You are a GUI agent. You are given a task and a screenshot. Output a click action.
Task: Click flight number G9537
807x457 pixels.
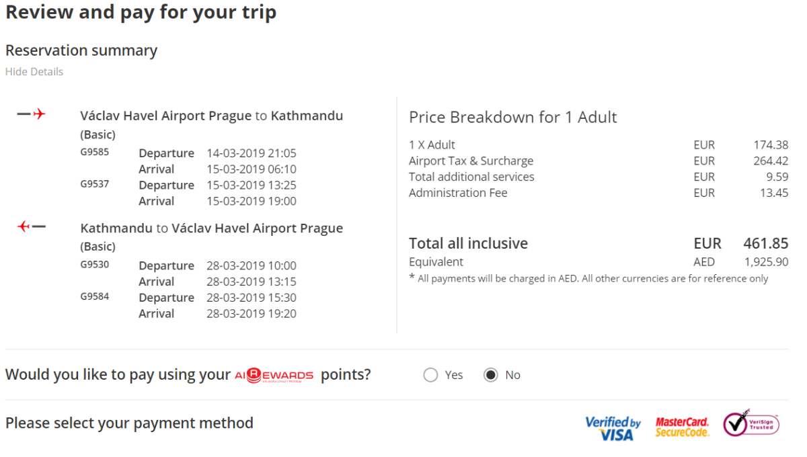[95, 184]
